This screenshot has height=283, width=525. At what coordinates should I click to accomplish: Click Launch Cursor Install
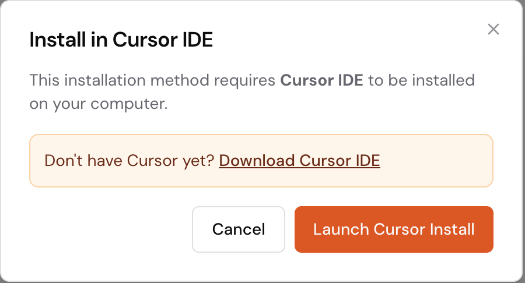394,229
